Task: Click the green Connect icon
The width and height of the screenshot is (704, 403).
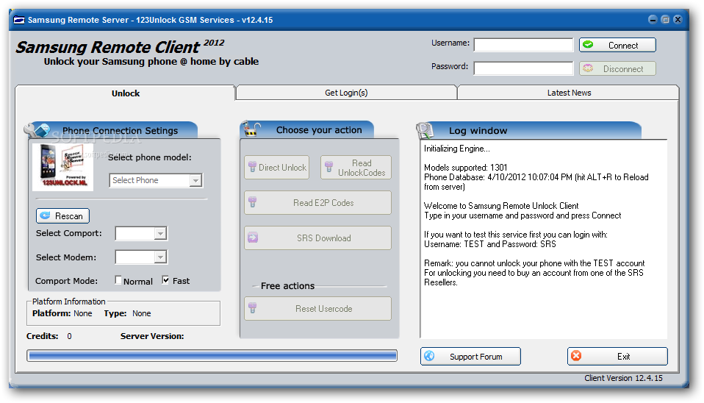Action: pos(588,45)
